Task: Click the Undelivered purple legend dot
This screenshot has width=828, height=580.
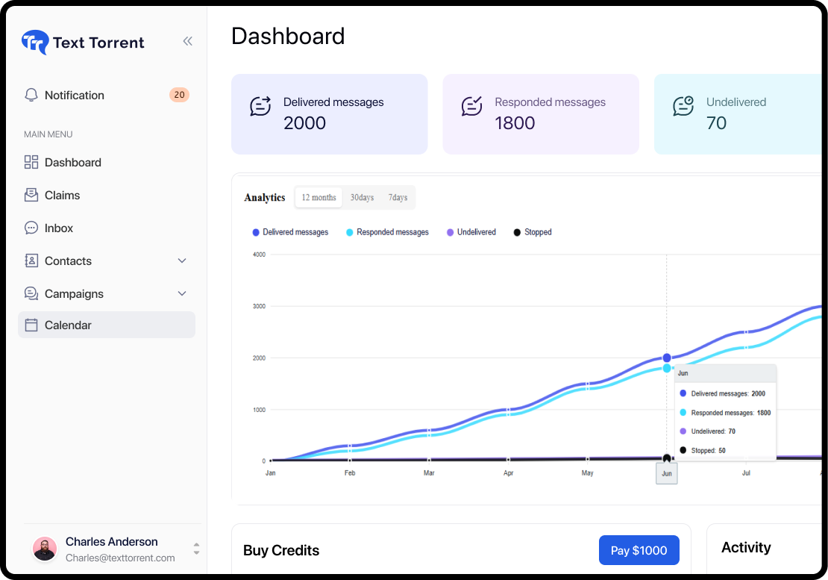Action: (450, 232)
